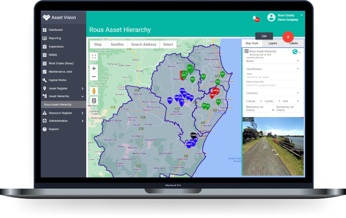Click the SWMS sidebar icon
Viewport: 346px width, 218px height.
(x=45, y=55)
